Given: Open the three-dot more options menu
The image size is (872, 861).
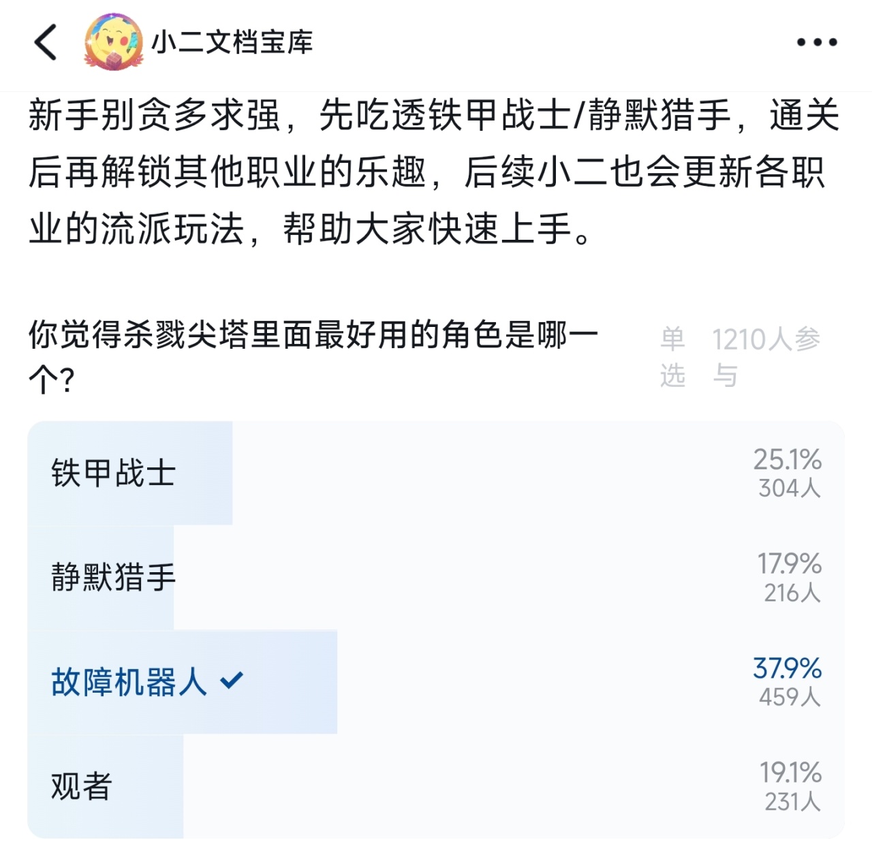Looking at the screenshot, I should tap(817, 42).
